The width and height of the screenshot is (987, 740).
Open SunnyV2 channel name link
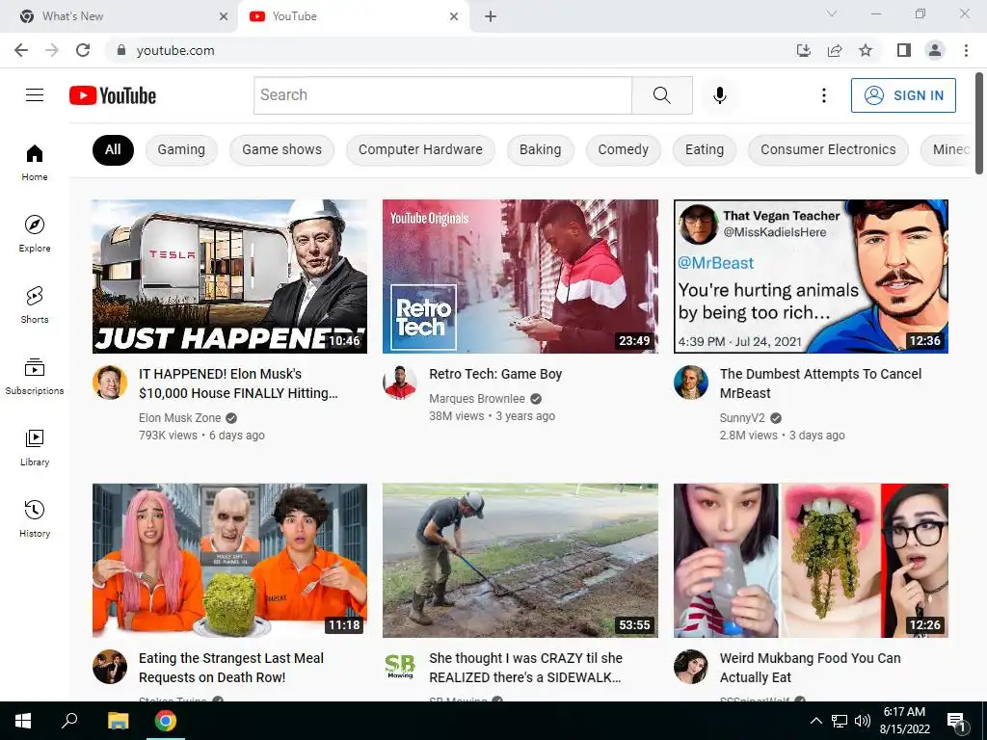[743, 418]
